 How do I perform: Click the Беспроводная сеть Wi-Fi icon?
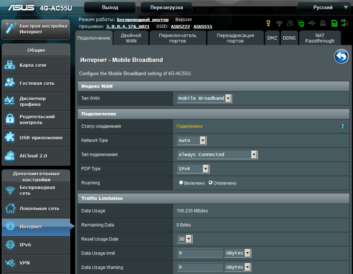tap(10, 190)
